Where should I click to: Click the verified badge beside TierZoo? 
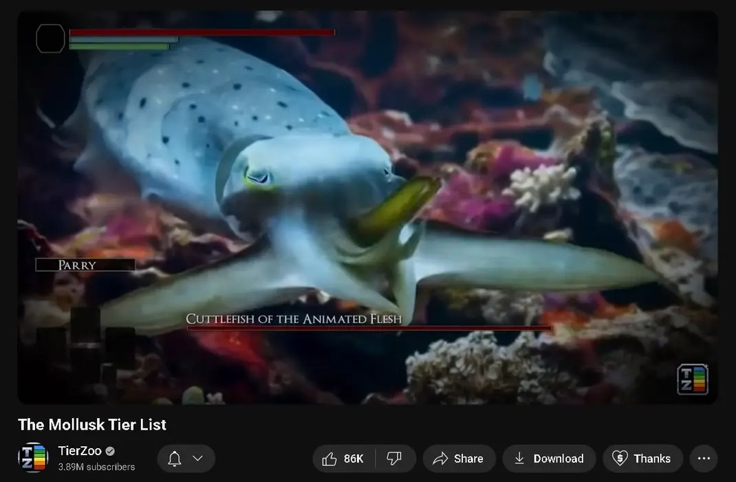point(110,451)
